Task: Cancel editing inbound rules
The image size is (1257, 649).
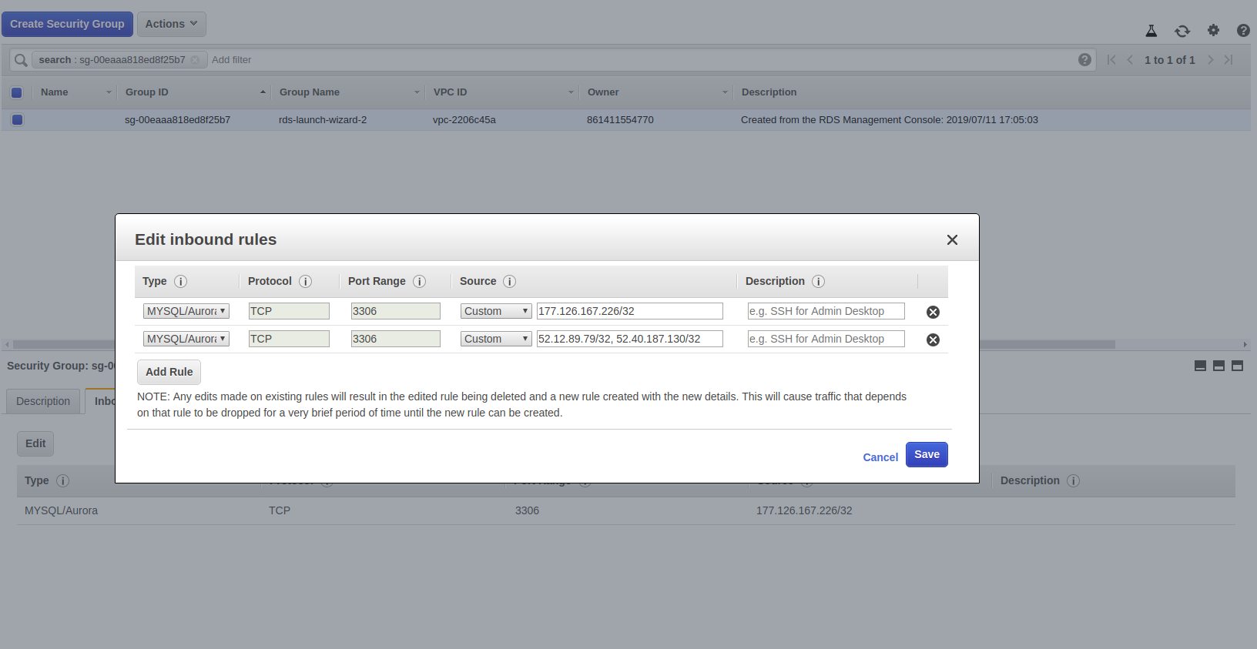Action: 880,457
